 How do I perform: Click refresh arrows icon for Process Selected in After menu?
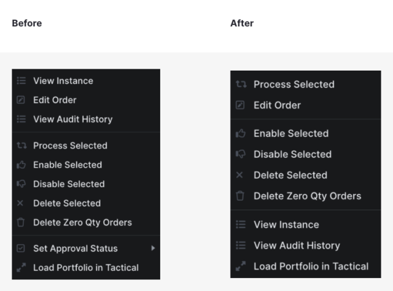point(241,84)
